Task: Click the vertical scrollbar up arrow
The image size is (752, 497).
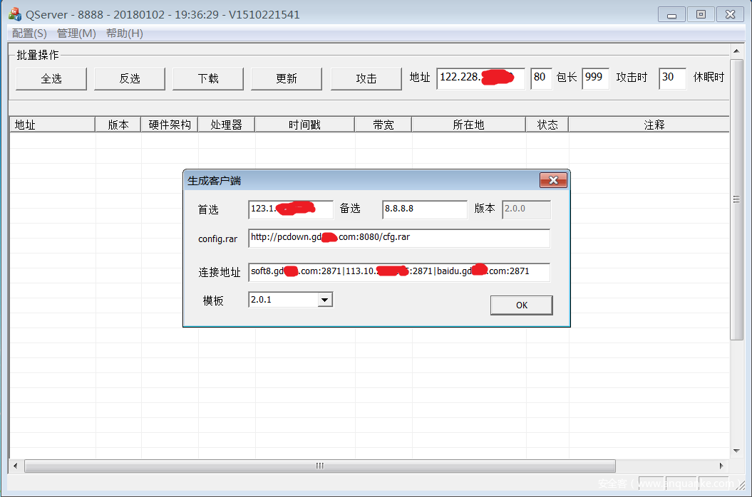Action: pos(736,51)
